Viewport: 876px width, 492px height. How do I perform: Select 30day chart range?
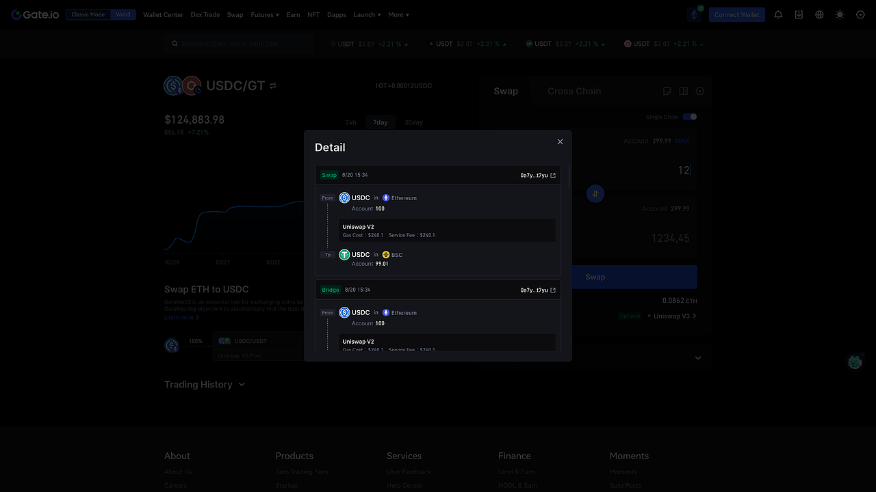pyautogui.click(x=413, y=122)
